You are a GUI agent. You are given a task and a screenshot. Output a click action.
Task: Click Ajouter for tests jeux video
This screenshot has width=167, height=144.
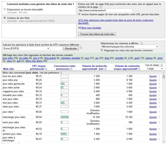[153, 122]
